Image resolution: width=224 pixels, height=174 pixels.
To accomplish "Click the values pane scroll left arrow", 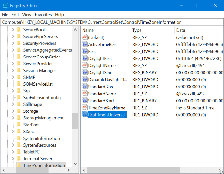I will click(x=84, y=170).
